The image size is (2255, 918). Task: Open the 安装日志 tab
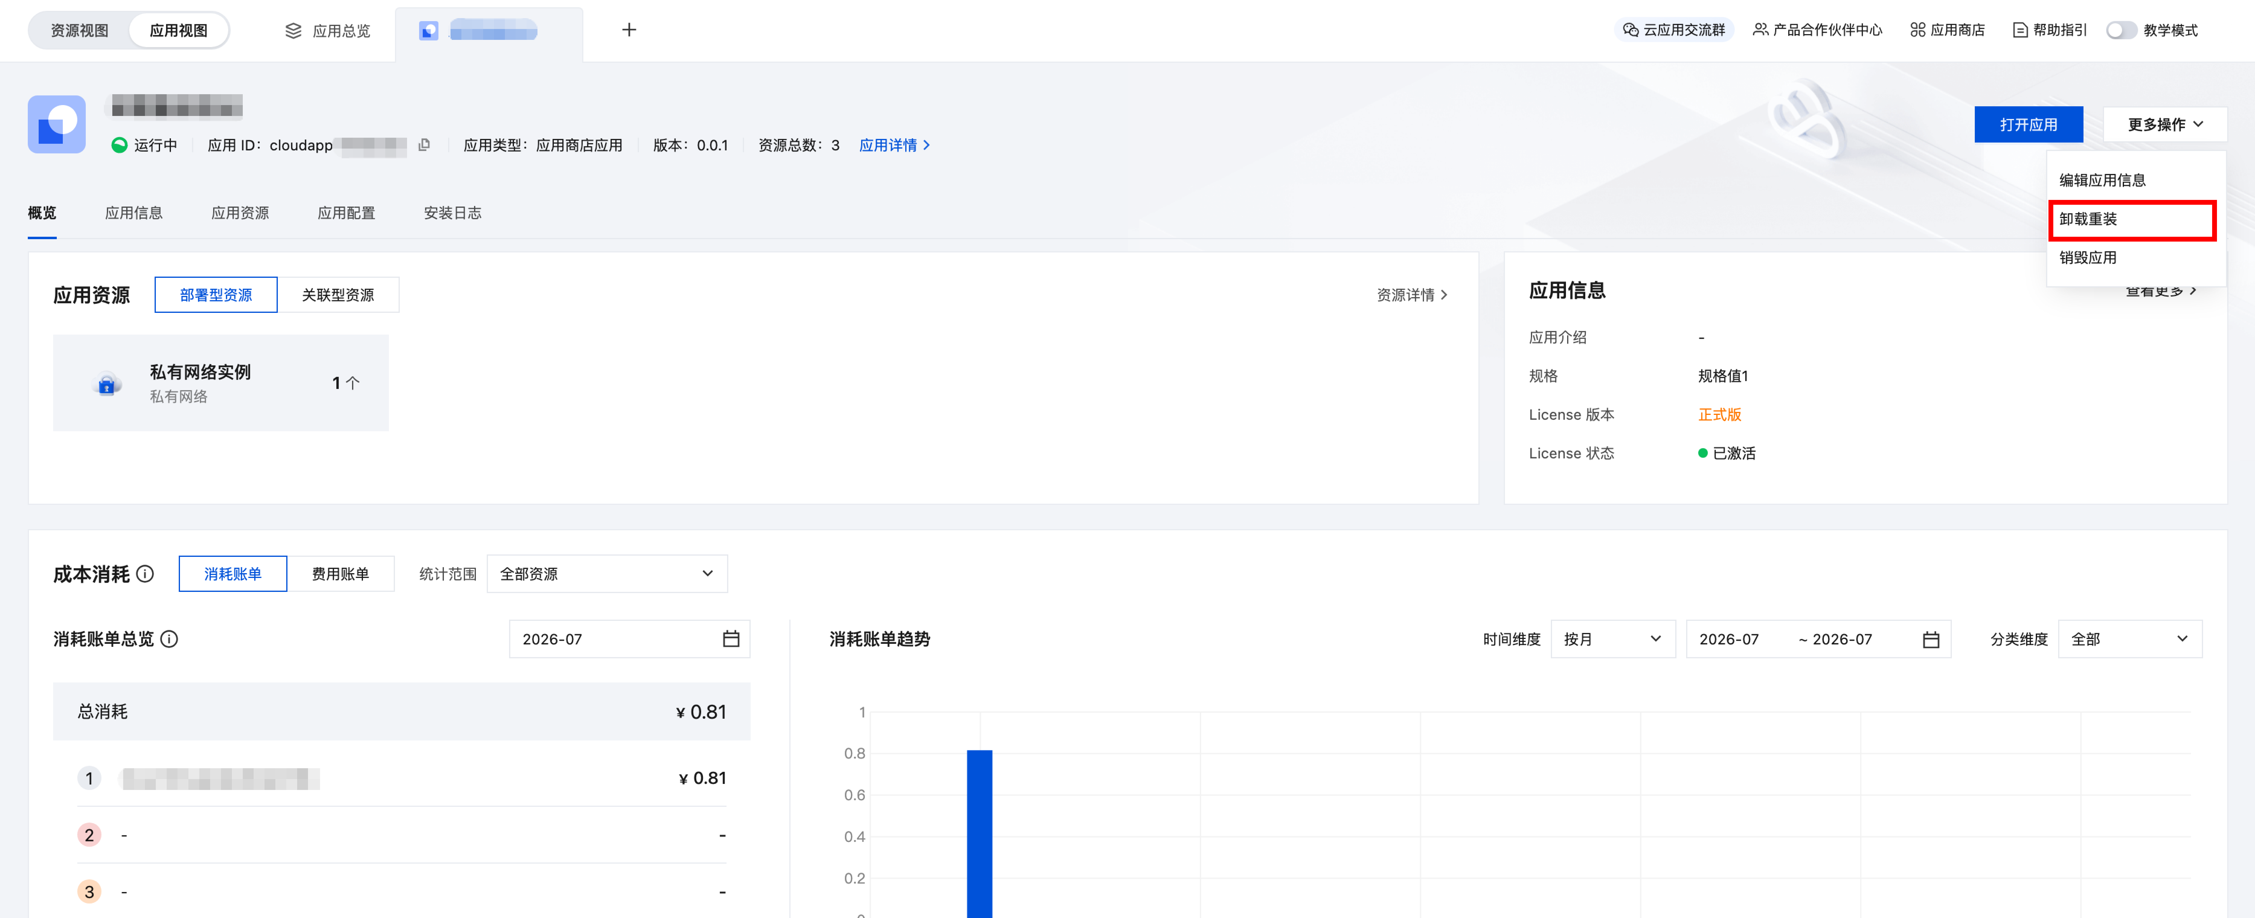(453, 213)
